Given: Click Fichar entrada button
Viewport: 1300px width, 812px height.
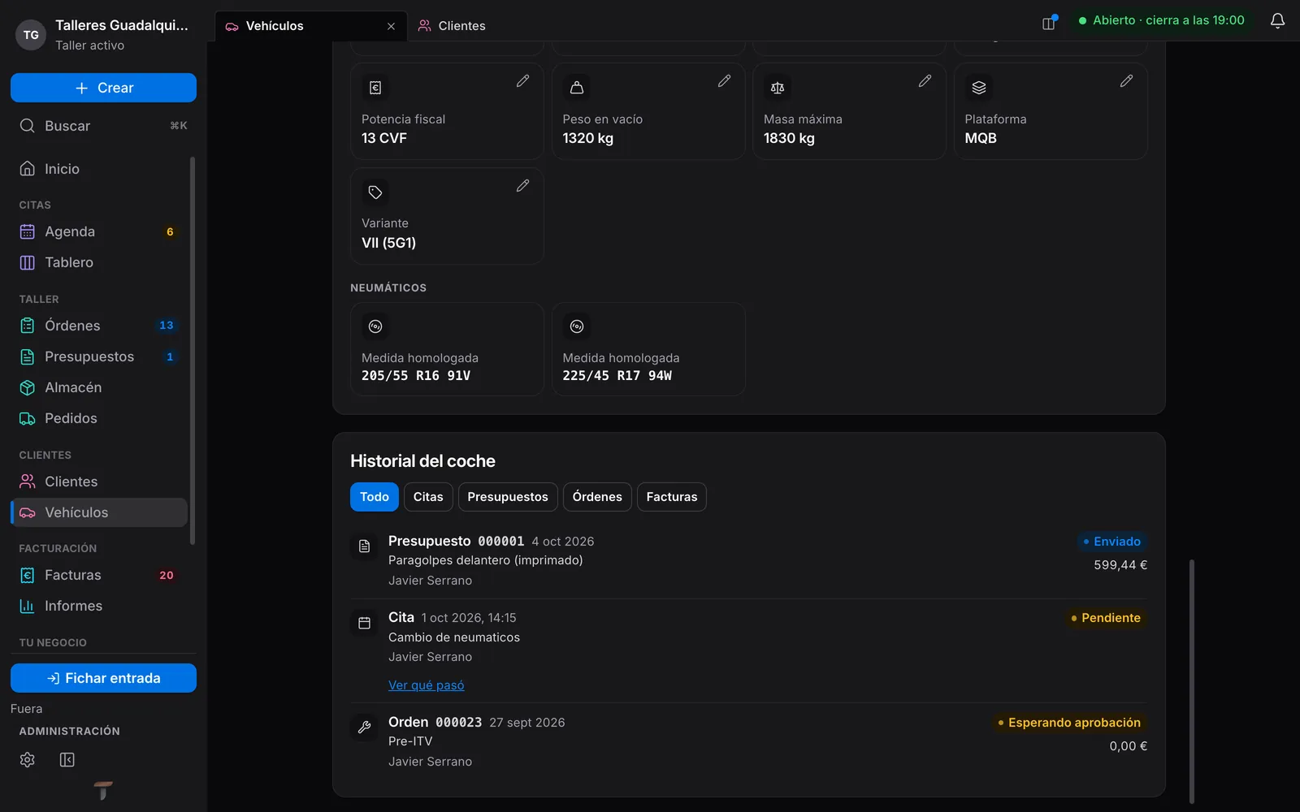Looking at the screenshot, I should [x=103, y=678].
